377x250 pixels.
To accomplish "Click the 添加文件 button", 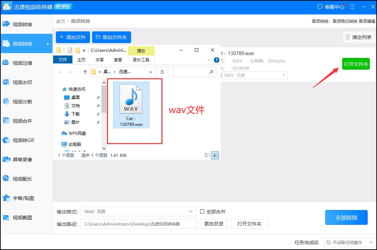I will click(72, 37).
